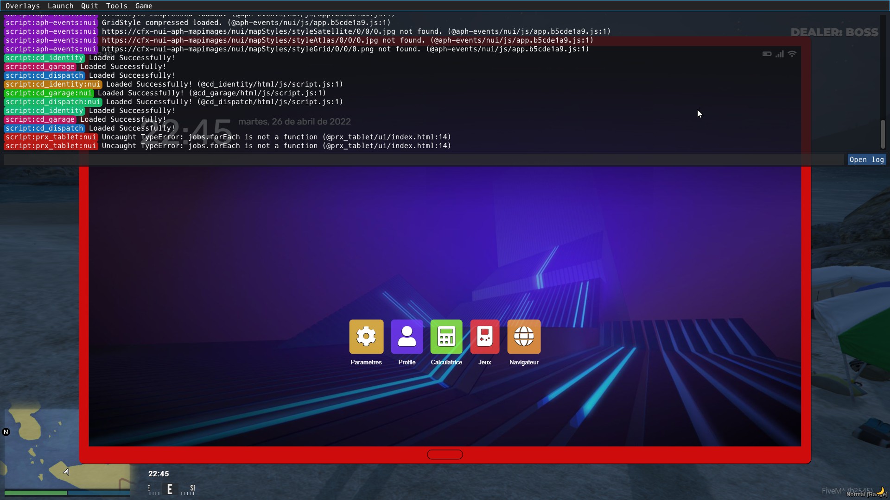The height and width of the screenshot is (500, 890).
Task: Open the Launch menu
Action: coord(60,6)
